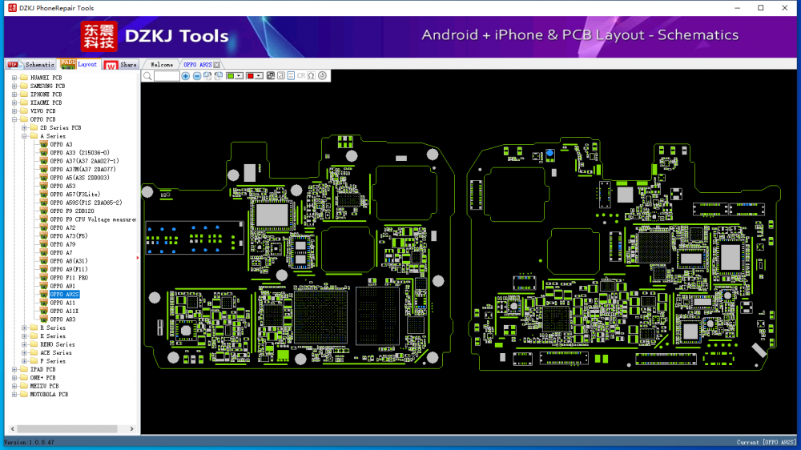Click the blue minus zoom-out icon
Screen dimensions: 801x450
[197, 76]
